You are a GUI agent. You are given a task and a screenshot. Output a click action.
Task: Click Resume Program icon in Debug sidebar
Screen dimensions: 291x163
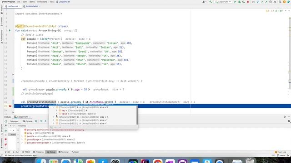(6, 130)
